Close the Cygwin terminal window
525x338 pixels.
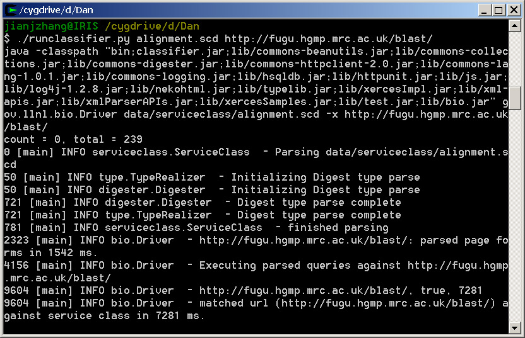coord(512,10)
